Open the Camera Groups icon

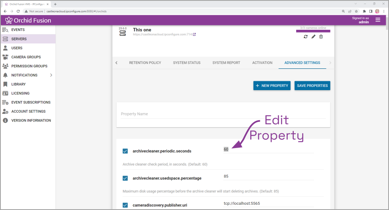5,57
